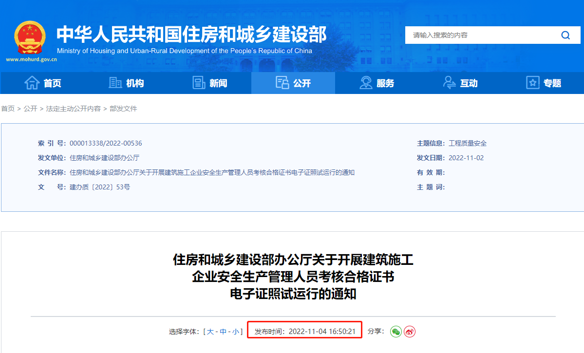Click the national emblem logo
The height and width of the screenshot is (353, 584).
click(x=29, y=38)
